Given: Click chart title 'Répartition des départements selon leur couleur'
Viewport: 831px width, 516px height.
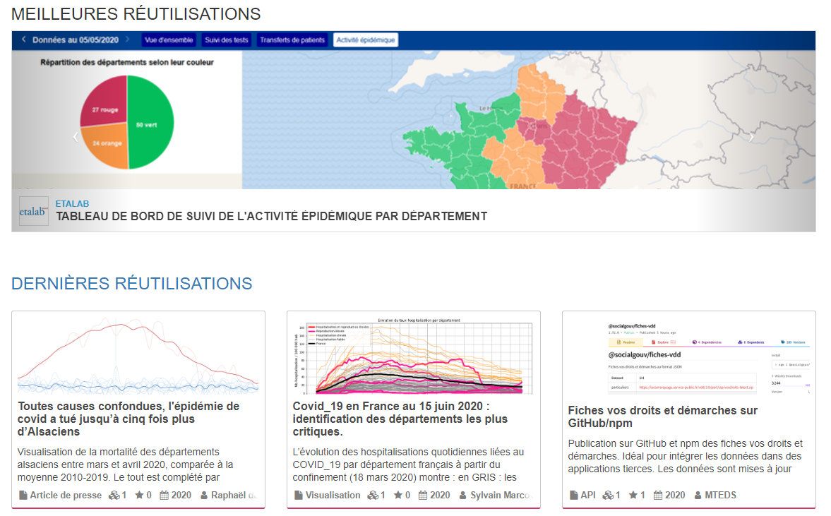Looking at the screenshot, I should [x=127, y=63].
